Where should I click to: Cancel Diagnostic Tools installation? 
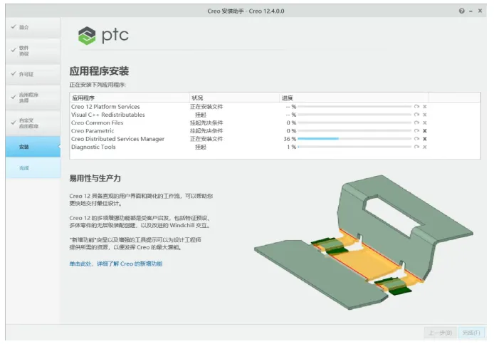click(425, 147)
